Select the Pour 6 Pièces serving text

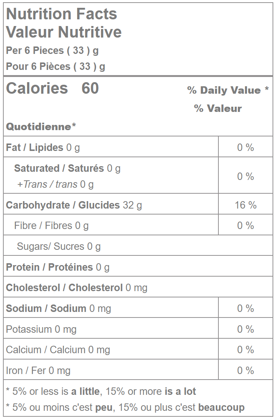(56, 67)
